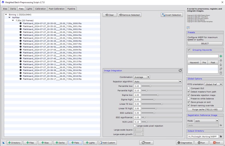This screenshot has height=146, width=225.
Task: Click the blue triangle icon at bottom-left
Action: 4,143
